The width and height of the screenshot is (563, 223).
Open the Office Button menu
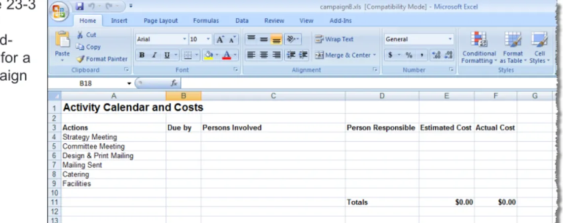(x=60, y=11)
